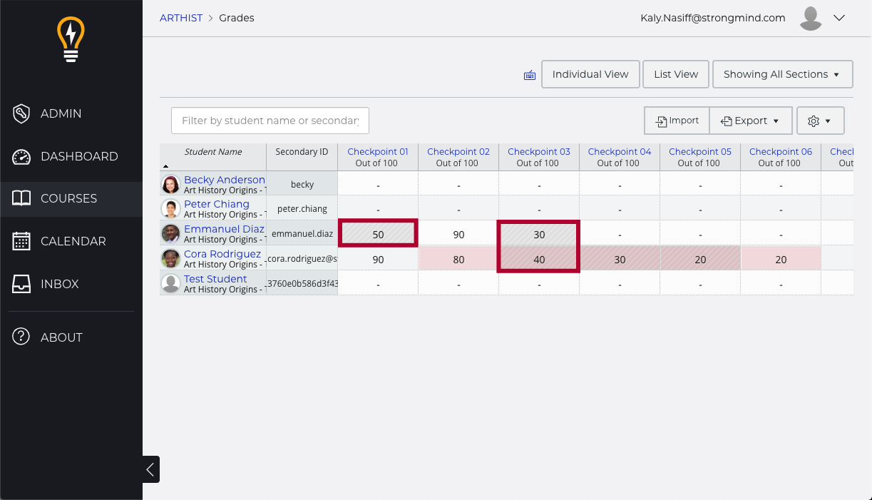The image size is (872, 500).
Task: Expand the user account menu chevron
Action: click(839, 18)
